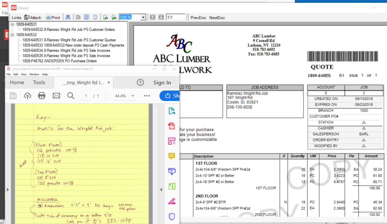The width and height of the screenshot is (387, 224).
Task: Click the barcode on the quote
Action: [343, 56]
